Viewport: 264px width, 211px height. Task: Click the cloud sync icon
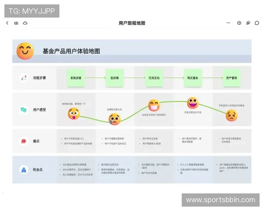coord(25,23)
